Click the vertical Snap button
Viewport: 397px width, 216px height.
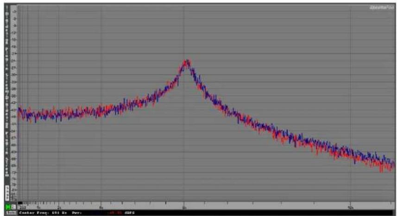[x=7, y=193]
